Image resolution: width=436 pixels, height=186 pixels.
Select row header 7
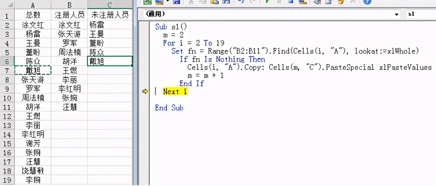(x=7, y=71)
